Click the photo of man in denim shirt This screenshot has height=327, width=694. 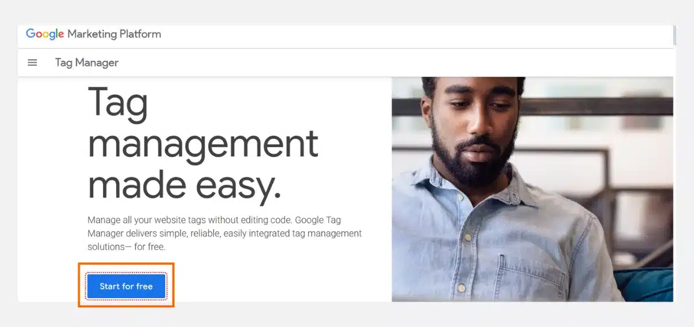[x=532, y=189]
